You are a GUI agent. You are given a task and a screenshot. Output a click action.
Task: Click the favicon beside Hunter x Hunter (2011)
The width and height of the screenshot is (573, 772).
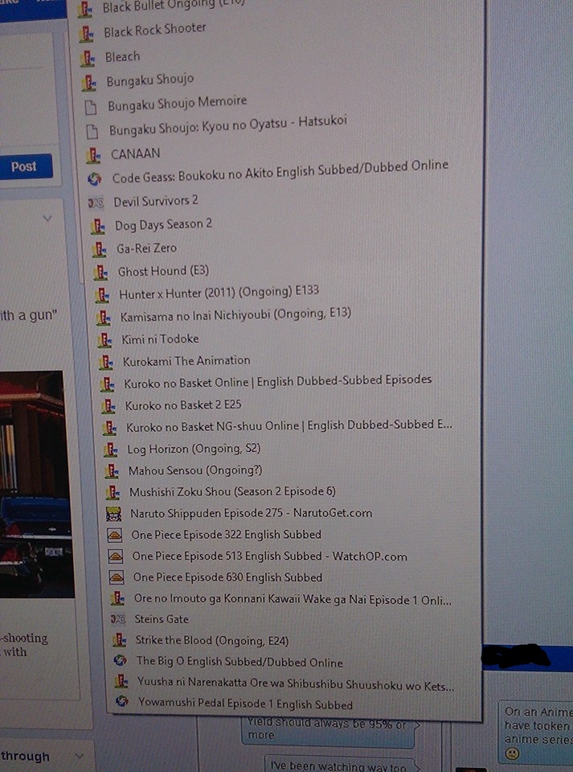coord(102,295)
